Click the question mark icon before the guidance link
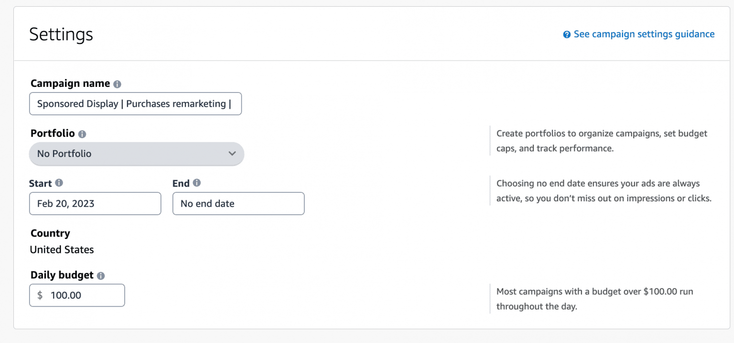This screenshot has width=734, height=343. click(567, 34)
